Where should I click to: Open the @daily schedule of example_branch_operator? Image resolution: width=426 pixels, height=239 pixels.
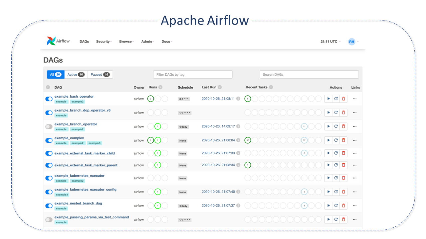click(x=183, y=127)
